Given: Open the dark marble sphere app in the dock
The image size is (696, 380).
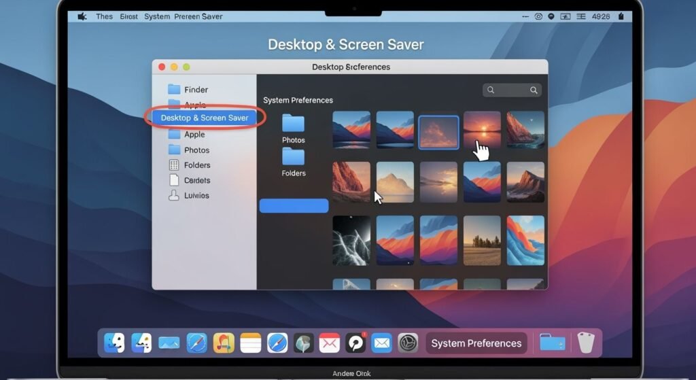Looking at the screenshot, I should click(x=304, y=343).
